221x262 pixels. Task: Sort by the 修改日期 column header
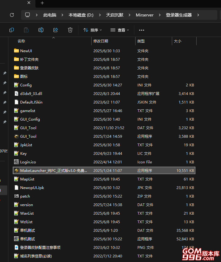point(101,41)
